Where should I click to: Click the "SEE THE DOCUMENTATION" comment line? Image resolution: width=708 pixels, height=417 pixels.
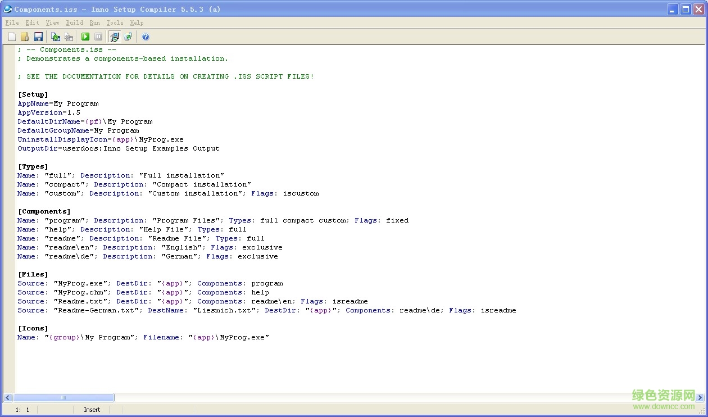(166, 76)
